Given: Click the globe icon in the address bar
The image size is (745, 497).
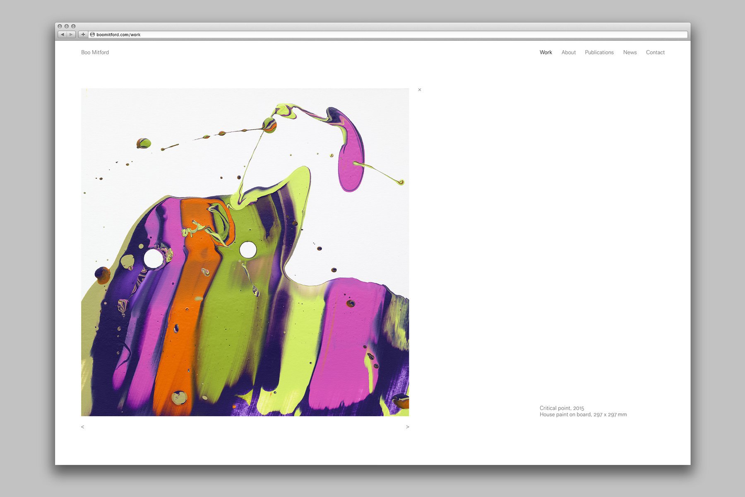Looking at the screenshot, I should [92, 35].
